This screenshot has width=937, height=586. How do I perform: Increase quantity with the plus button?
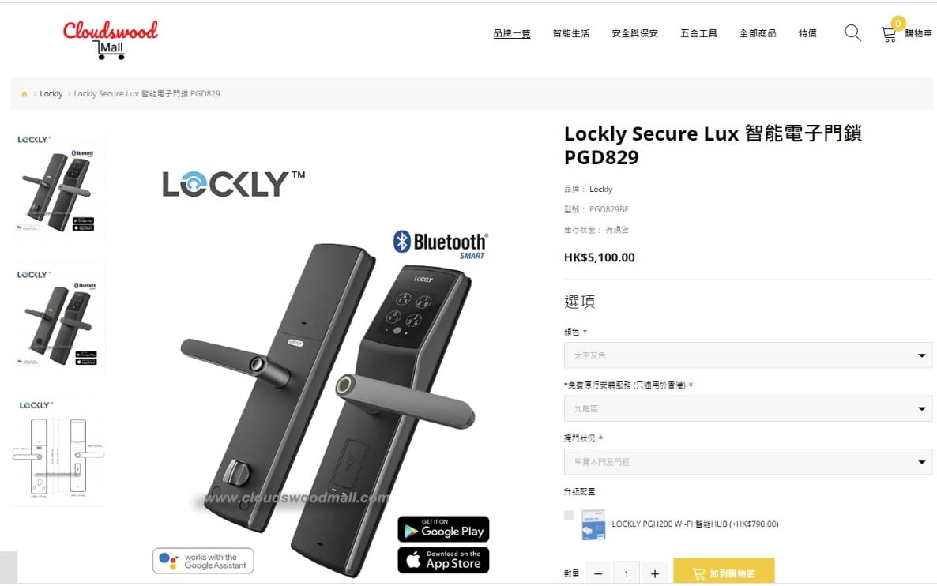coord(655,573)
